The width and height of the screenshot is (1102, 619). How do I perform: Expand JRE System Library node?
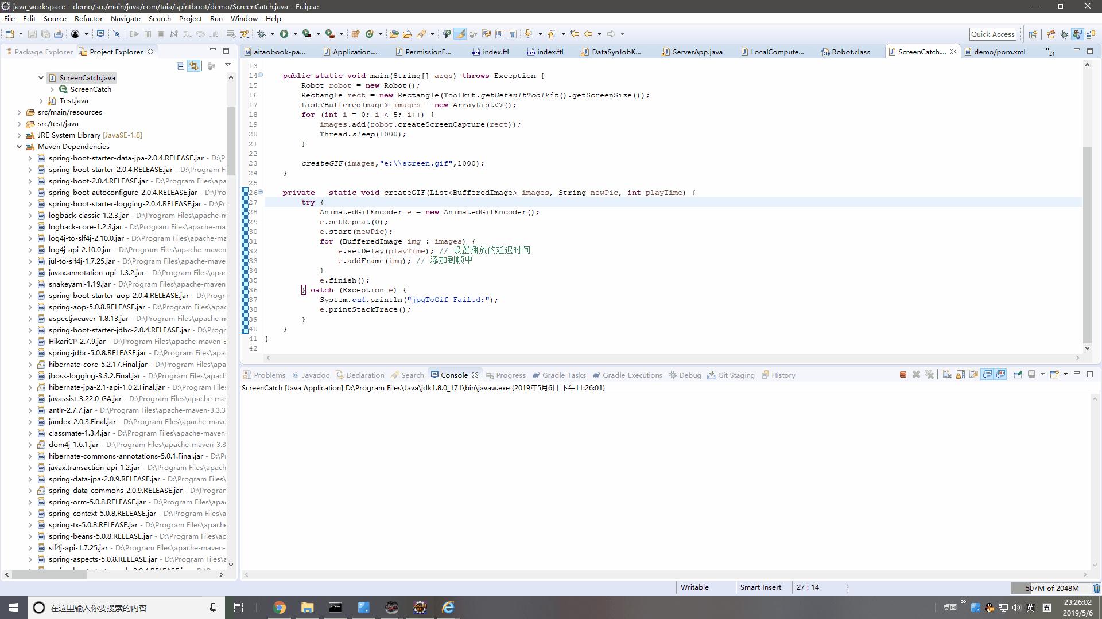coord(19,135)
